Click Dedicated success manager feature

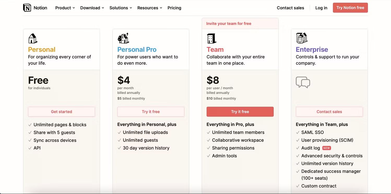pos(331,175)
